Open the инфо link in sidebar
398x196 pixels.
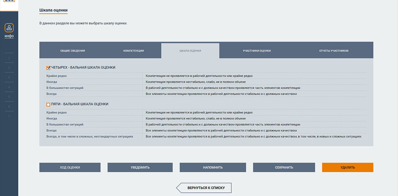point(9,36)
